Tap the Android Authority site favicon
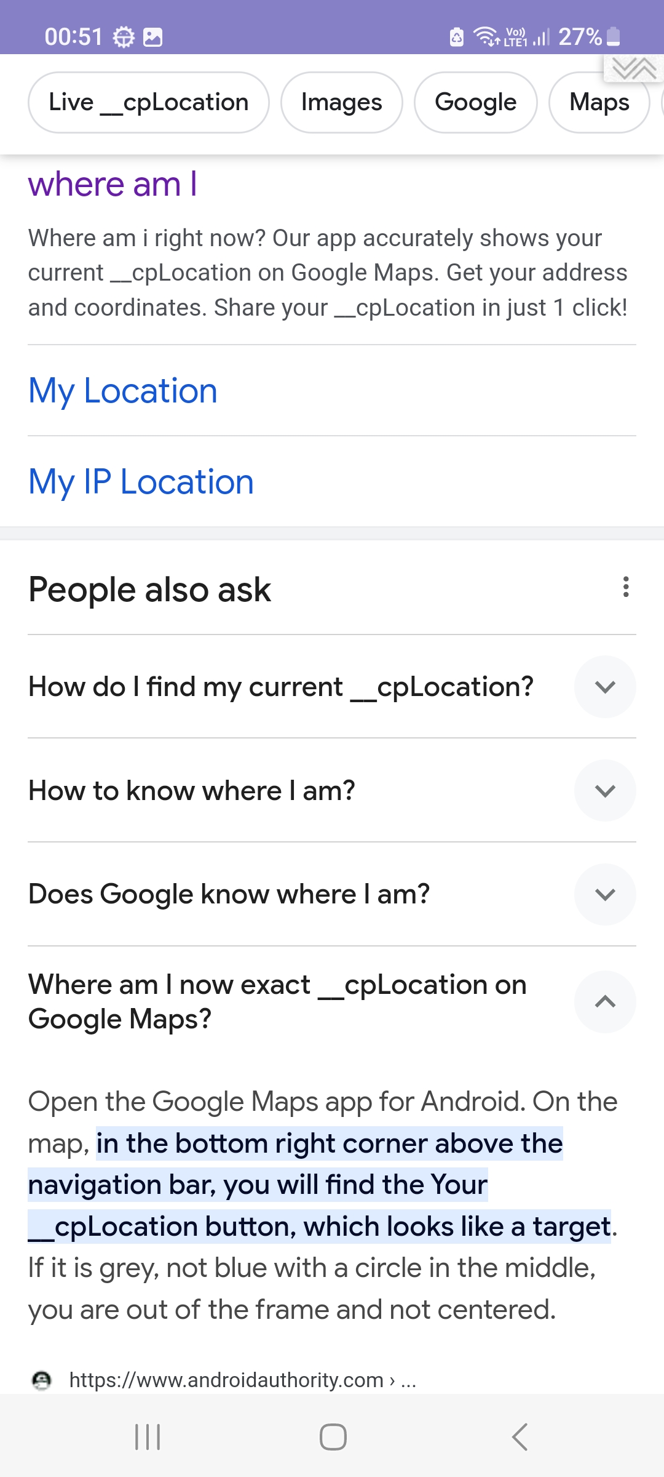The height and width of the screenshot is (1477, 664). (42, 1380)
